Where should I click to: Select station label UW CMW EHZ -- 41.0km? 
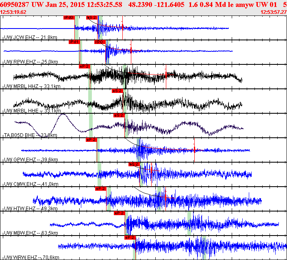click(31, 184)
